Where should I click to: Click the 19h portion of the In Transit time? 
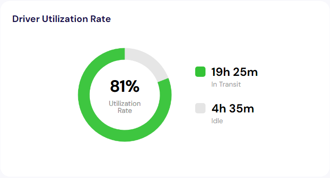220,72
